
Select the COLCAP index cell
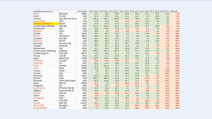point(68,61)
